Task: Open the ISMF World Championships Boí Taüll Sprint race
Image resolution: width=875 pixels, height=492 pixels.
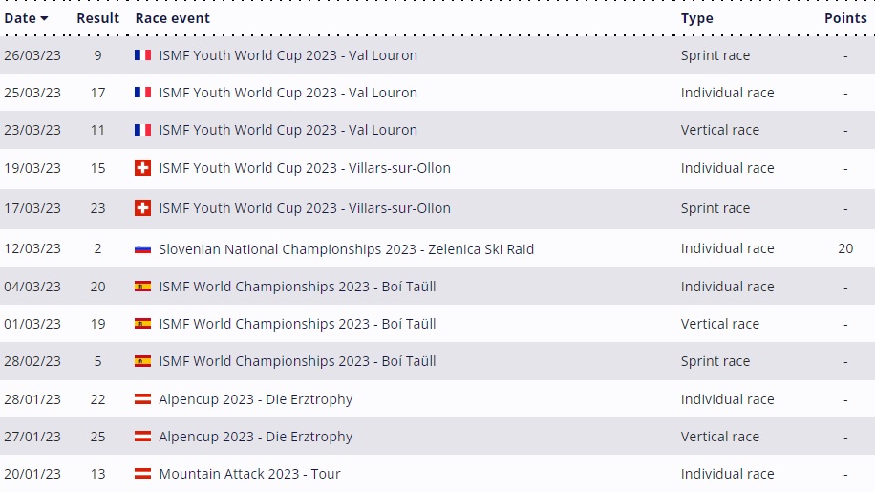Action: pos(297,361)
